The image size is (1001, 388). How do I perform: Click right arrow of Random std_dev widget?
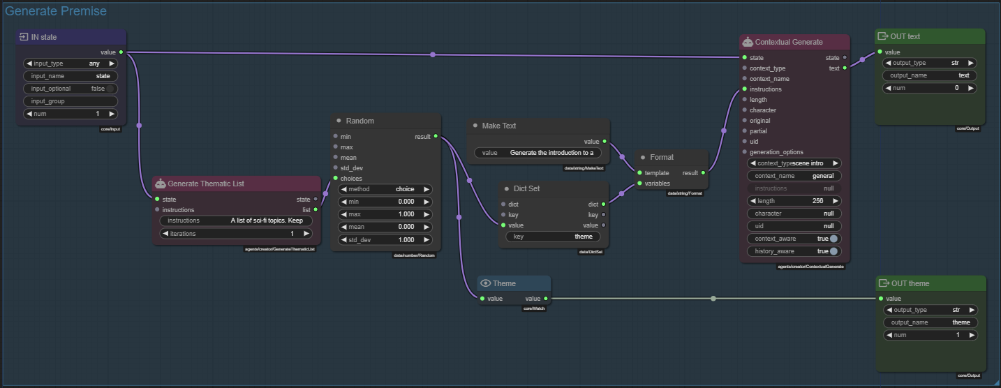click(x=426, y=239)
